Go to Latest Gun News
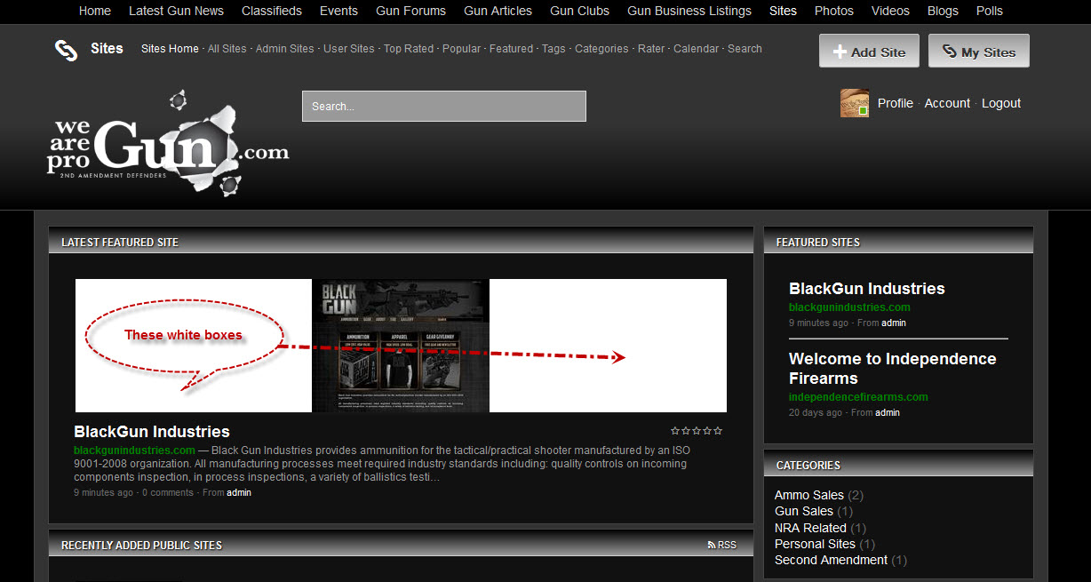The height and width of the screenshot is (582, 1091). click(x=176, y=11)
